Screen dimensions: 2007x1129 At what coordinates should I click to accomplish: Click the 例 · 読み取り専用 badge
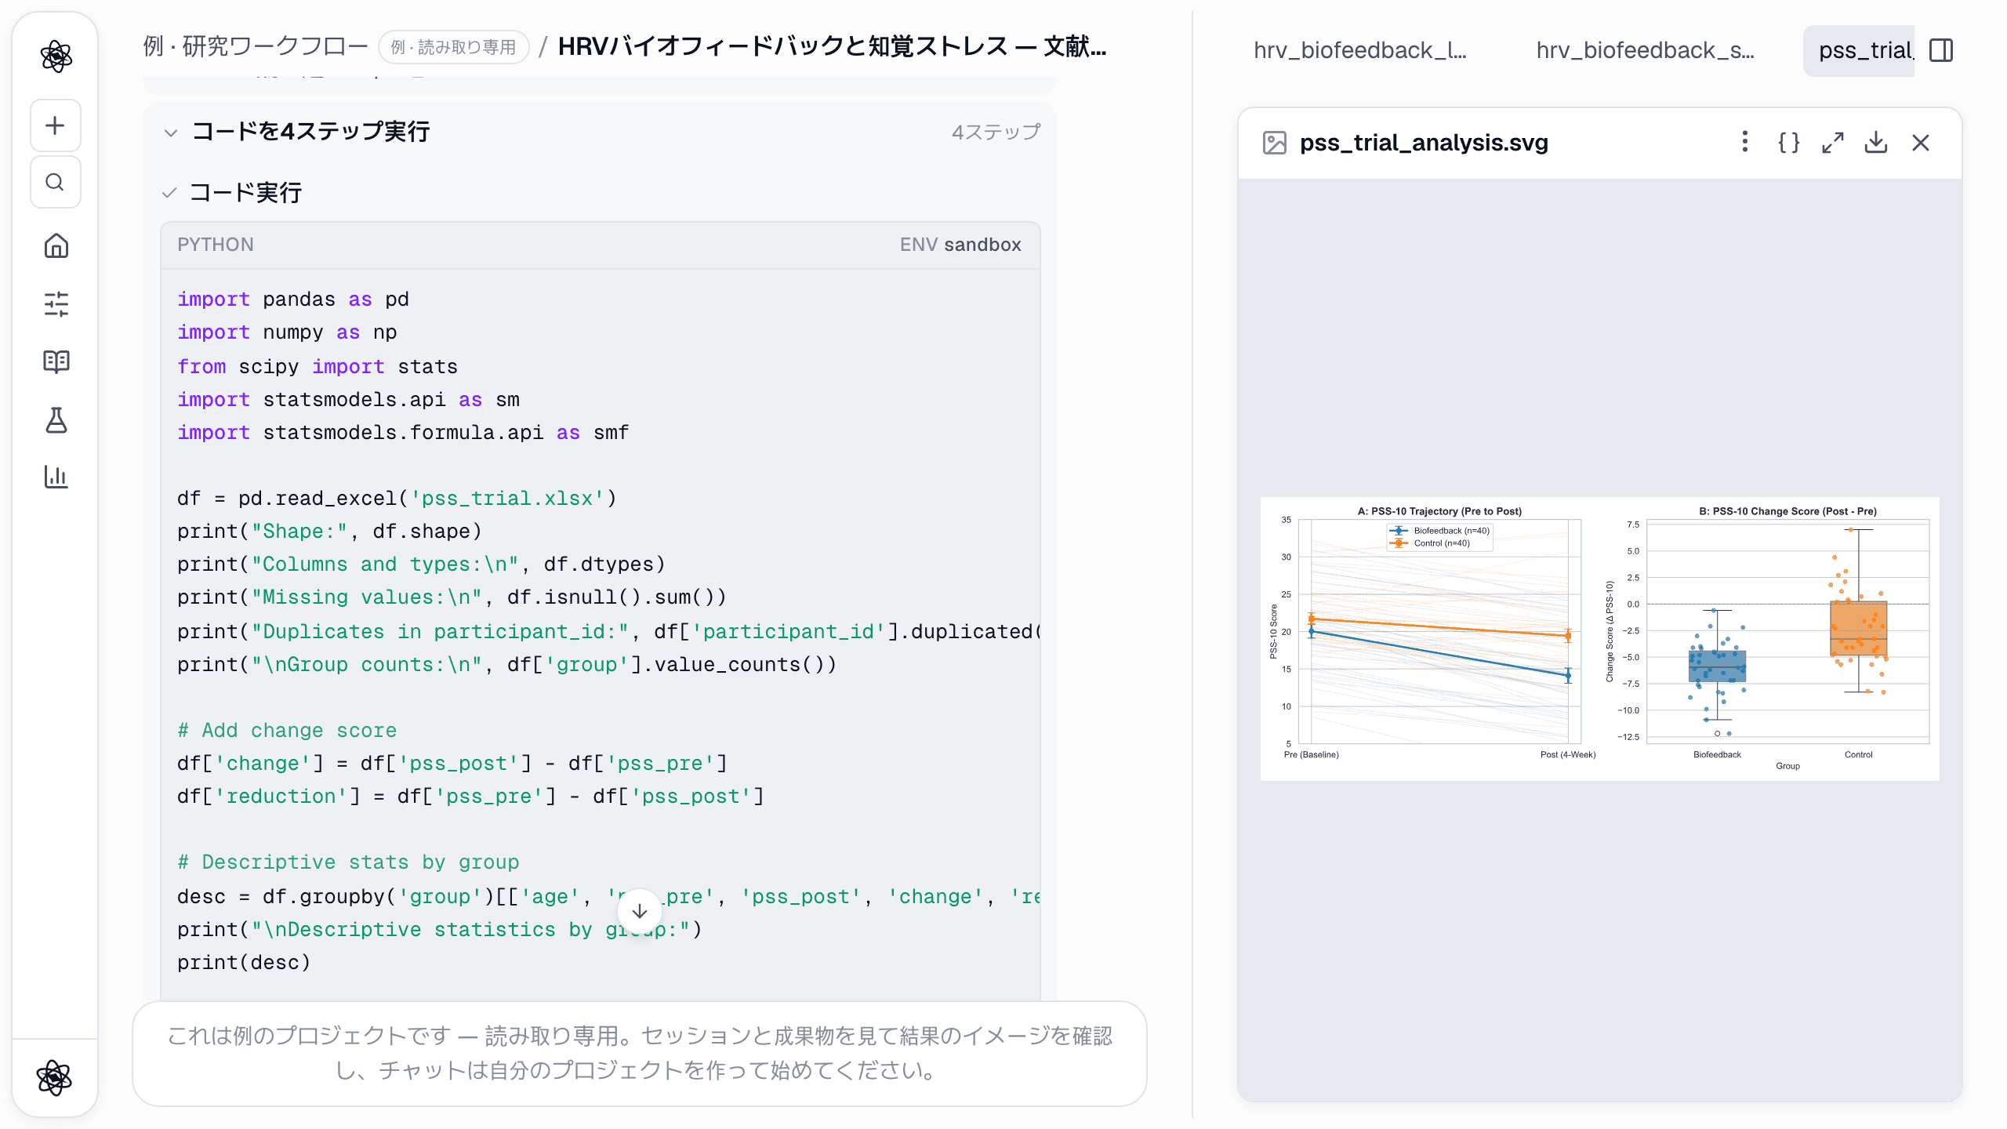(x=453, y=47)
